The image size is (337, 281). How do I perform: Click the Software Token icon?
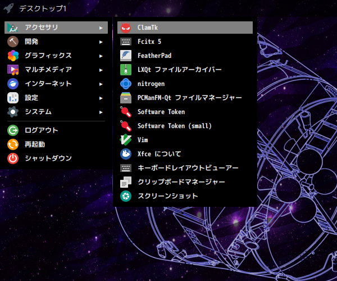(x=126, y=112)
